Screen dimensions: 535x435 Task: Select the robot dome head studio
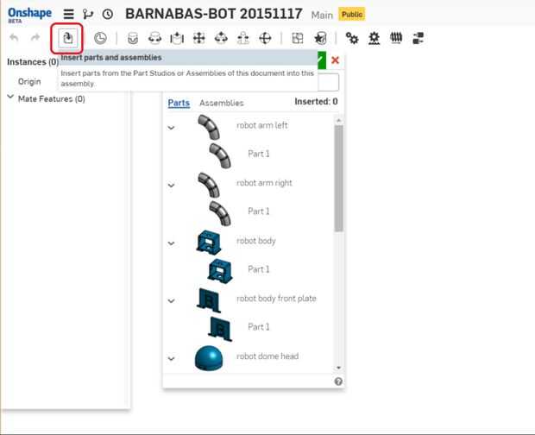click(x=267, y=356)
